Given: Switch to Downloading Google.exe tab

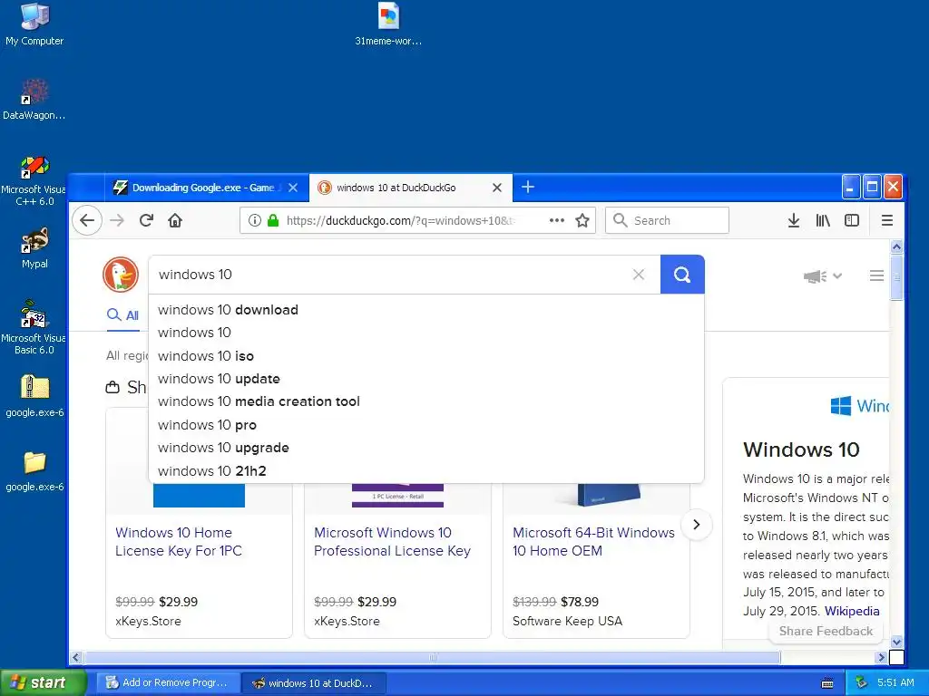Looking at the screenshot, I should tap(202, 188).
